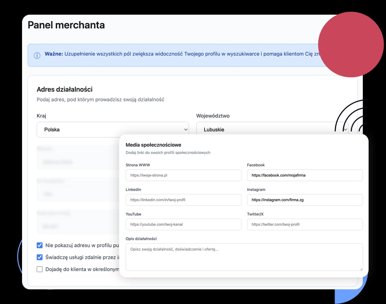Click the Opis działalności text area
Viewport: 386px width, 304px height.
point(244,257)
